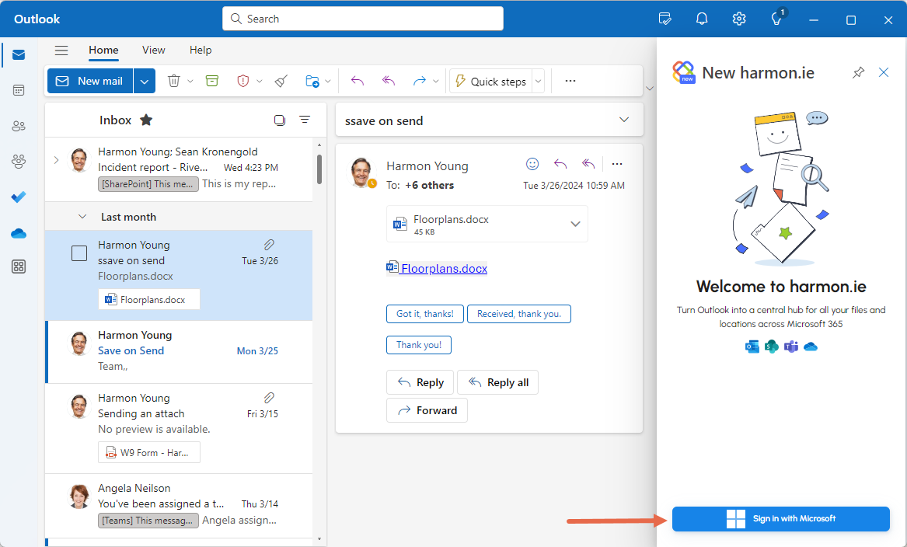
Task: Switch to the View tab
Action: coord(153,50)
